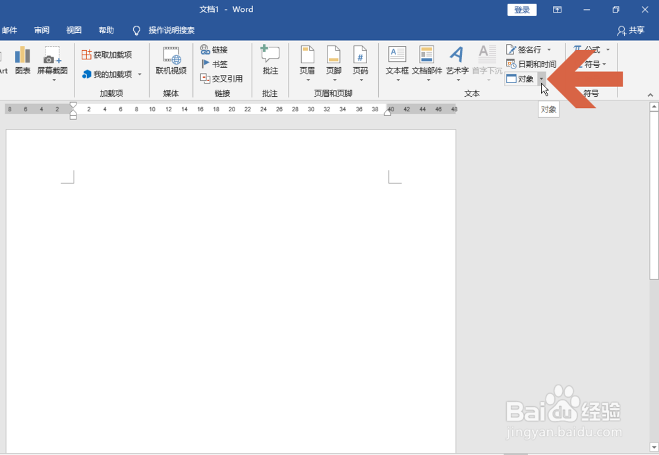
Task: Click the right indent ruler marker
Action: point(387,113)
